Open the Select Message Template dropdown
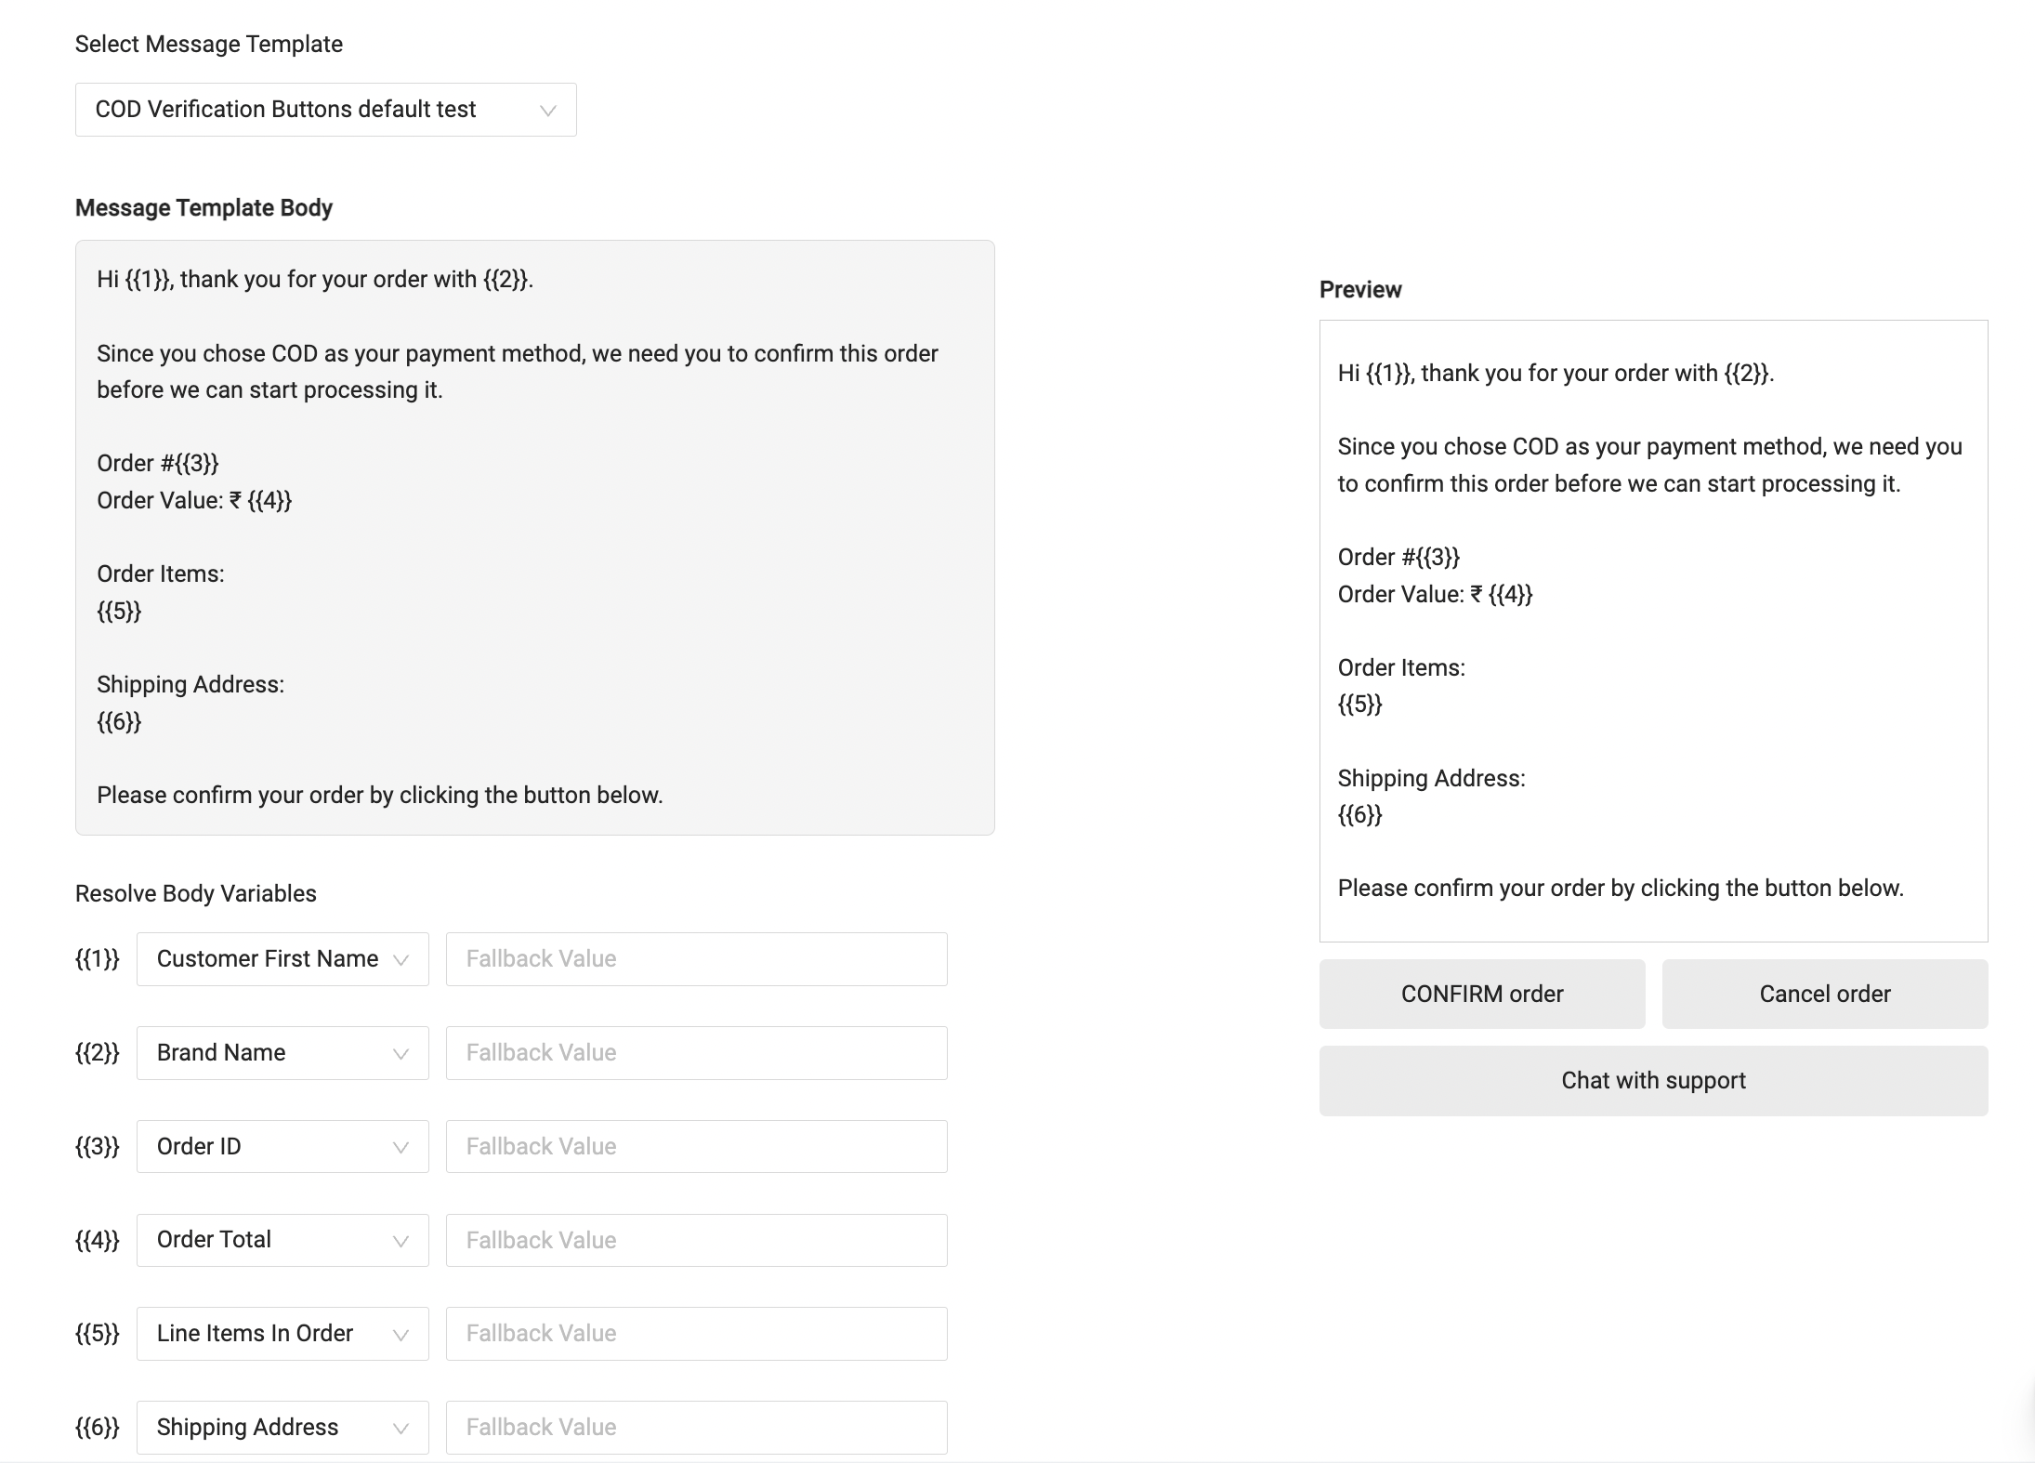 tap(325, 109)
